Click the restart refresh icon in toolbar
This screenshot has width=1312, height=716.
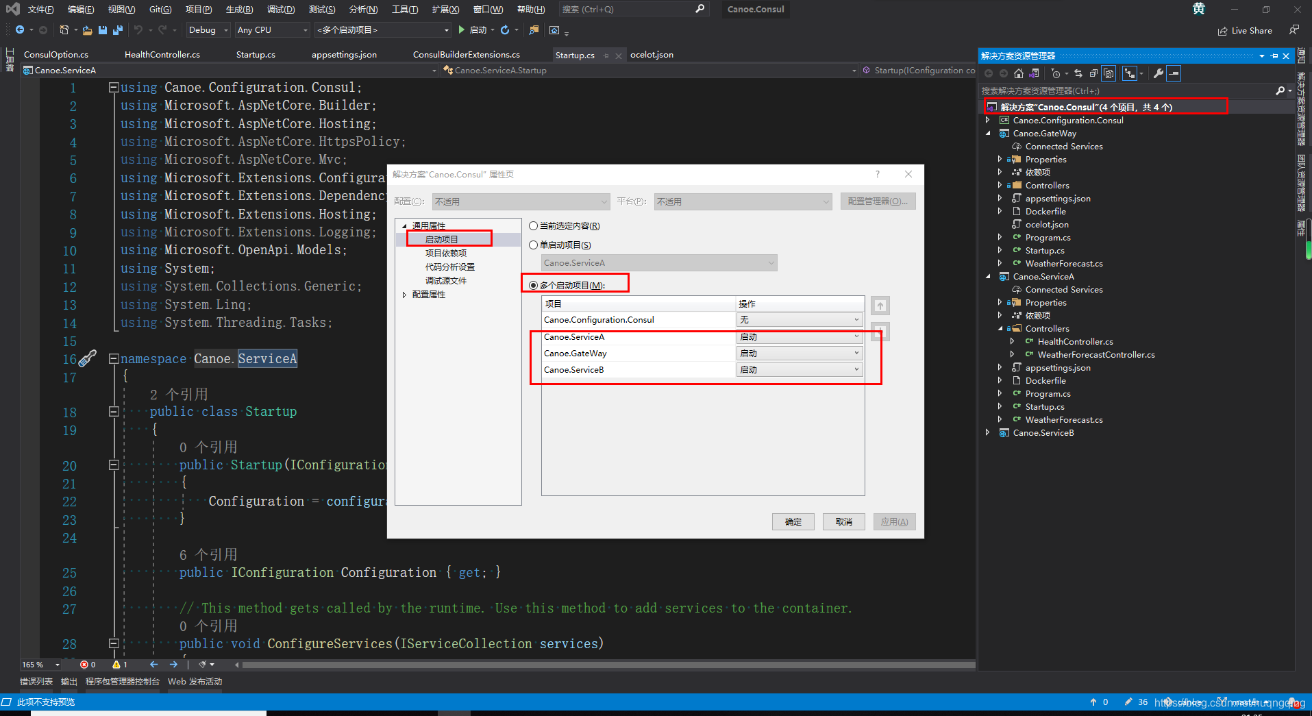click(505, 30)
